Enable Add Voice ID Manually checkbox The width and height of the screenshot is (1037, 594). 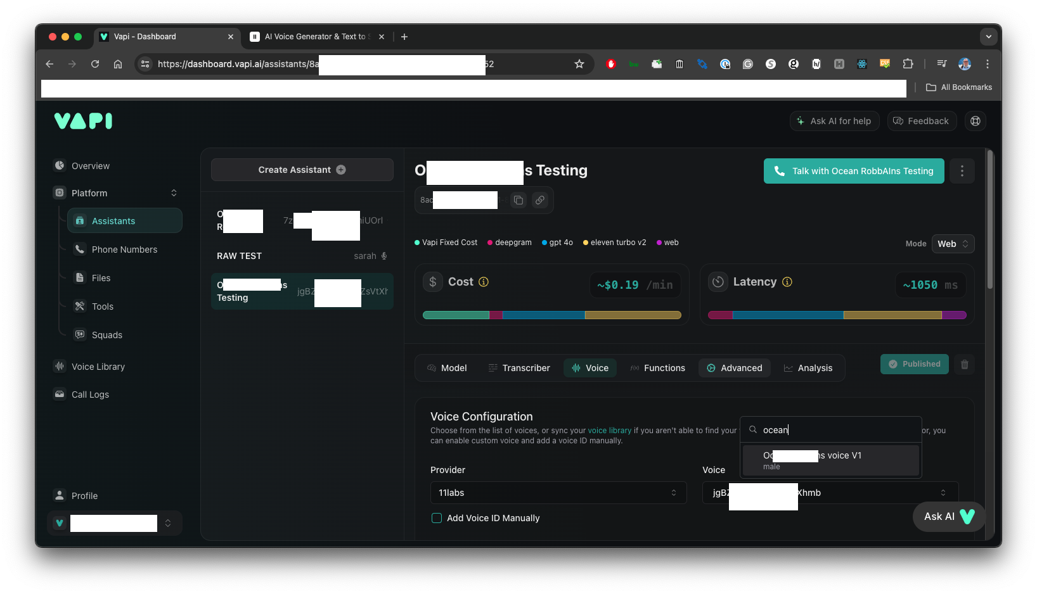437,518
